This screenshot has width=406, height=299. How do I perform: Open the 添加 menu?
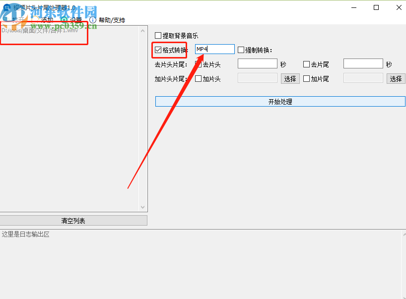point(47,20)
